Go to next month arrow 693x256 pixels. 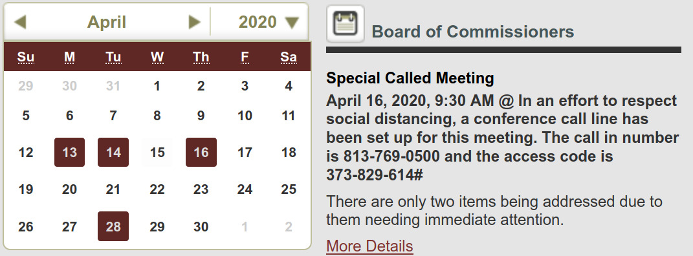(x=195, y=22)
